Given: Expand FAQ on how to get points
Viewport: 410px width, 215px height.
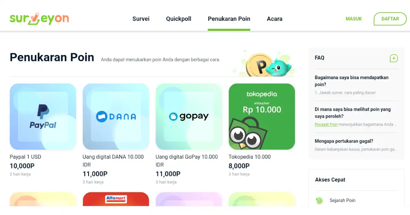Looking at the screenshot, I should 352,81.
